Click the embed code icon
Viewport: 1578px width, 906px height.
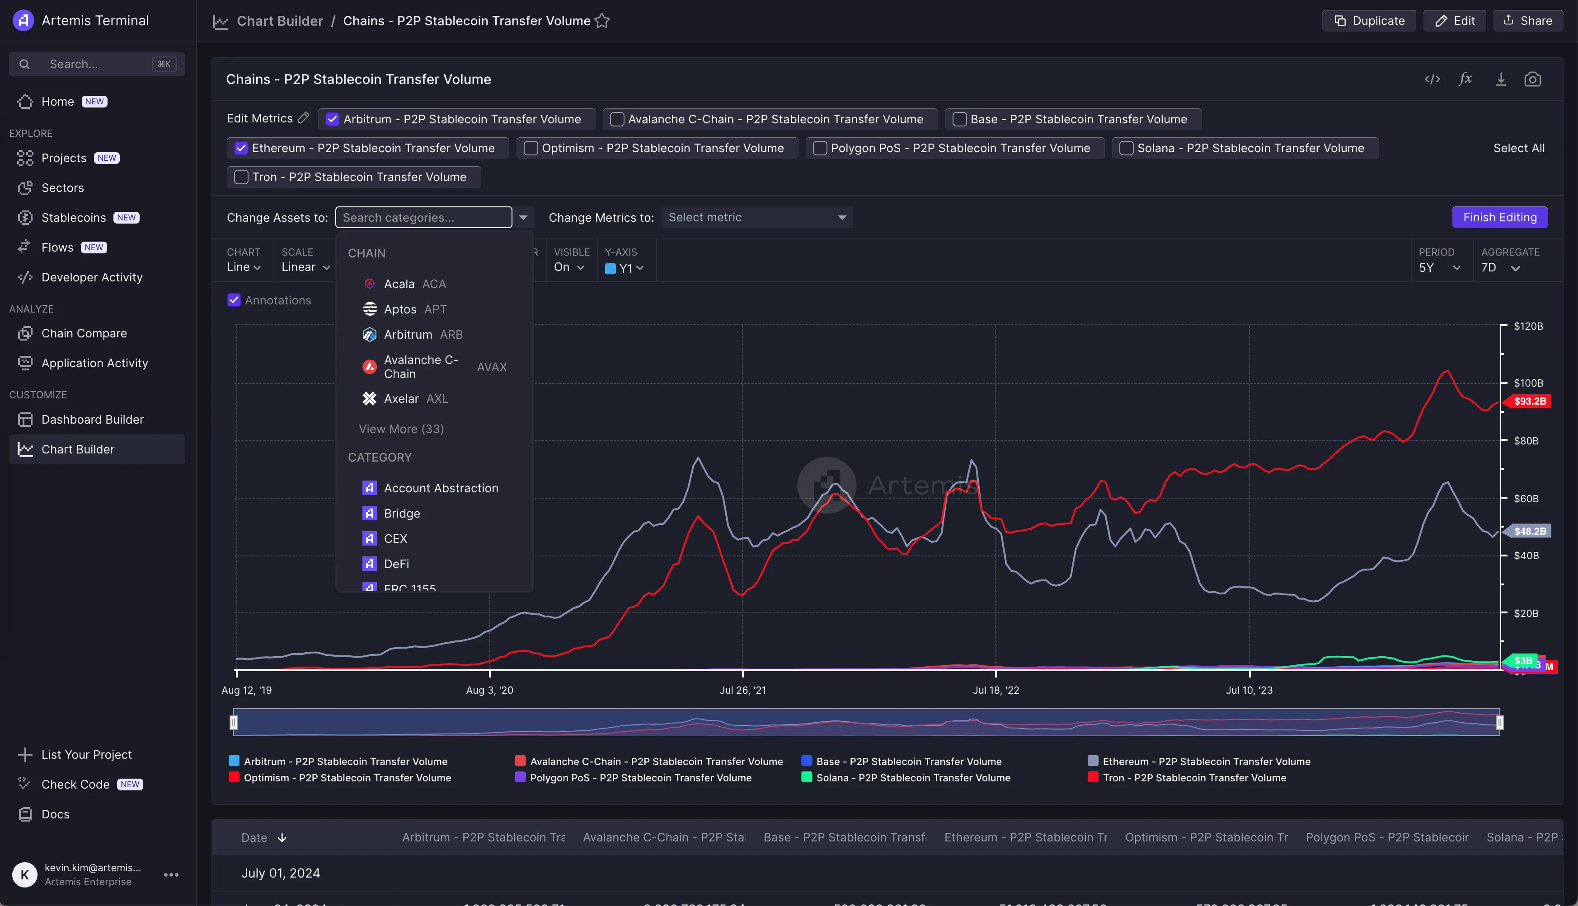coord(1432,79)
